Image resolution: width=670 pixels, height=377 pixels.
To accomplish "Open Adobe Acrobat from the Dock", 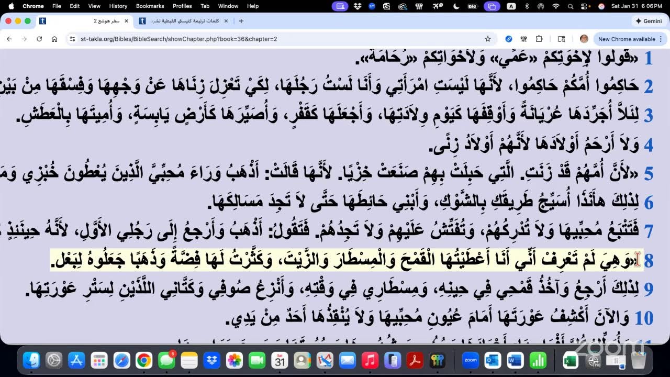I will pyautogui.click(x=415, y=360).
